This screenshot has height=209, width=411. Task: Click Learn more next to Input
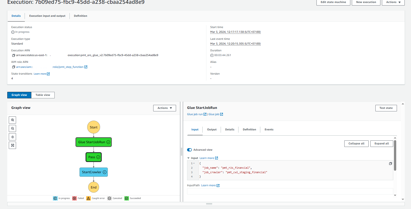coord(207,158)
